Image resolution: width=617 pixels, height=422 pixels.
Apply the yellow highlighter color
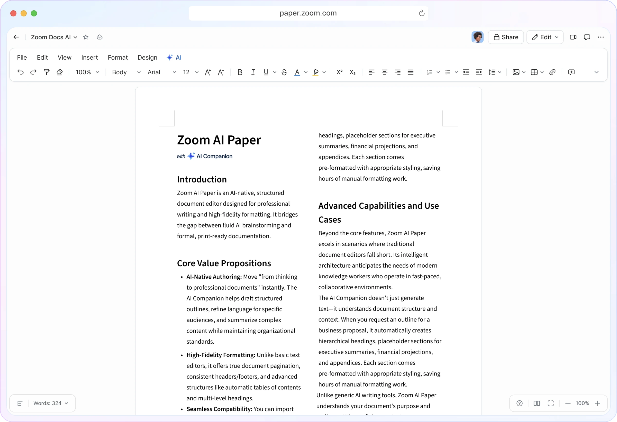tap(316, 72)
